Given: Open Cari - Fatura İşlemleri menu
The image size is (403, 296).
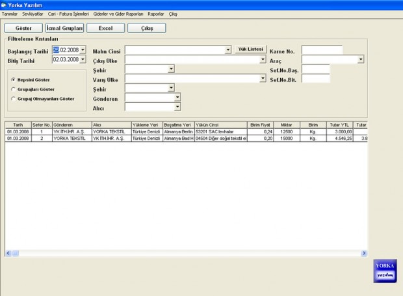Looking at the screenshot, I should [x=68, y=14].
